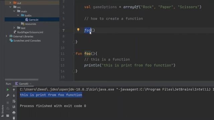This screenshot has height=120, width=214.
Task: Click line number 7 in gutter
Action: (64, 30)
